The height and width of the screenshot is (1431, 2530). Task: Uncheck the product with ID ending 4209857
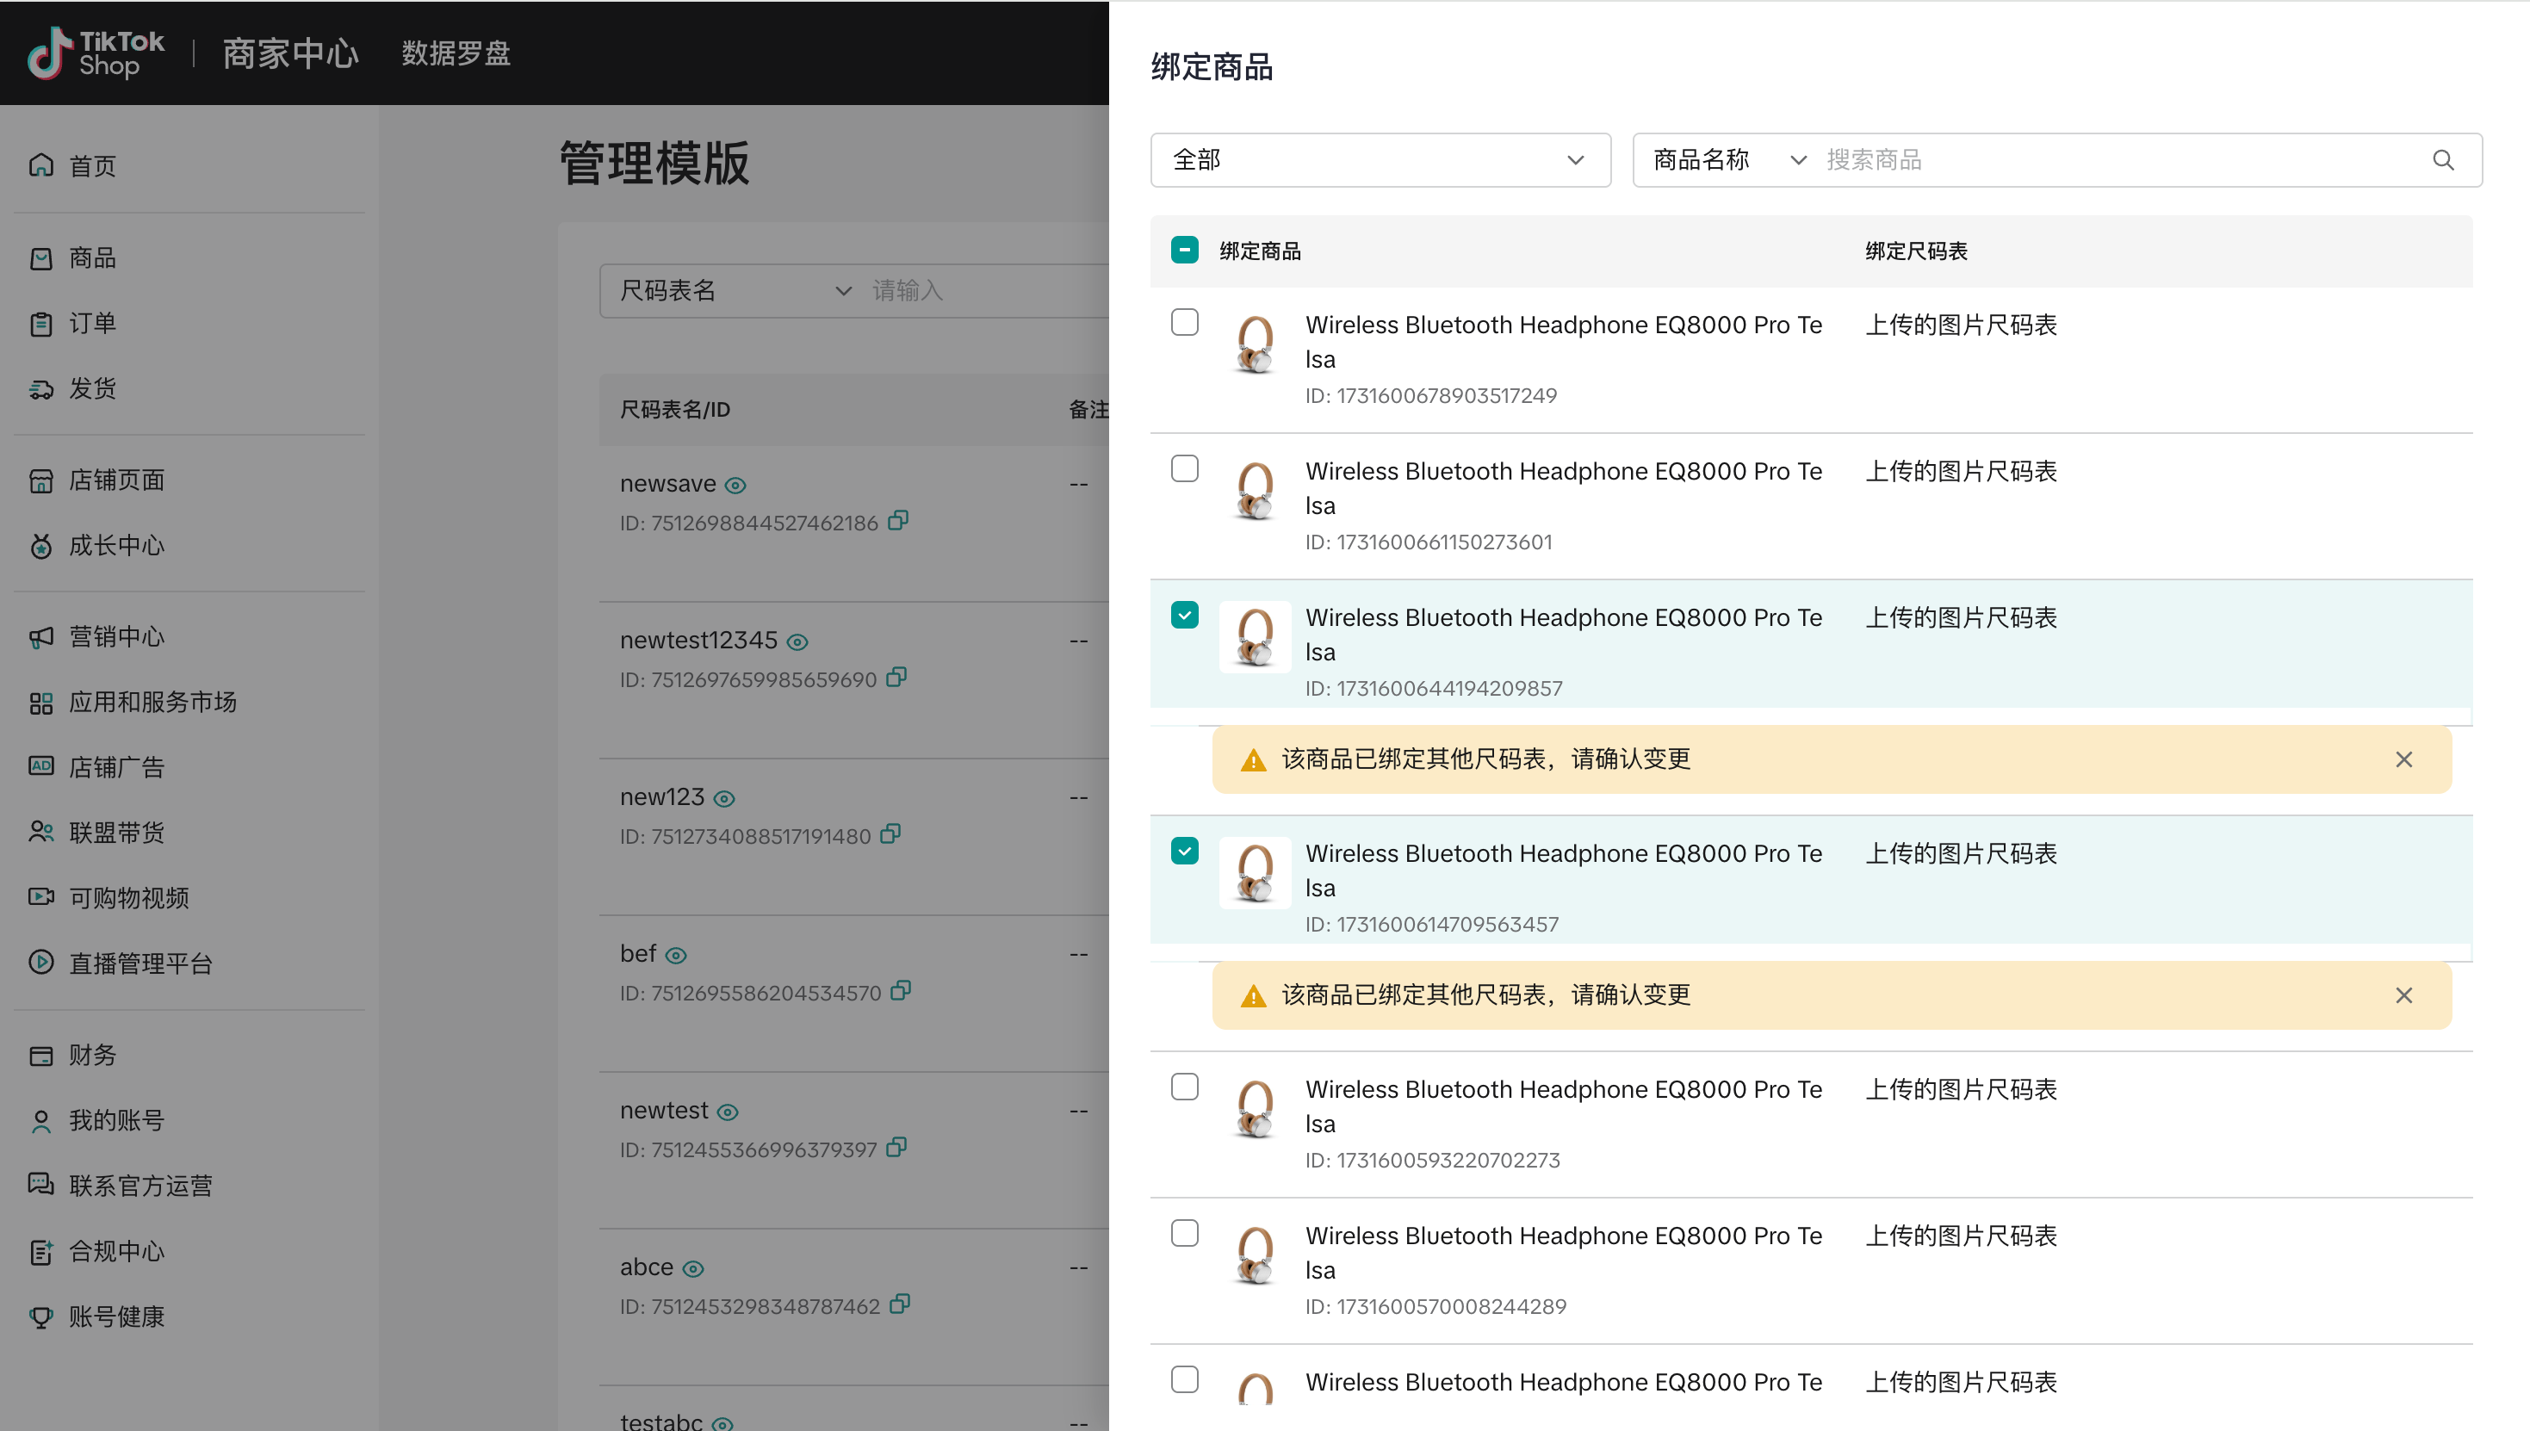(x=1184, y=616)
